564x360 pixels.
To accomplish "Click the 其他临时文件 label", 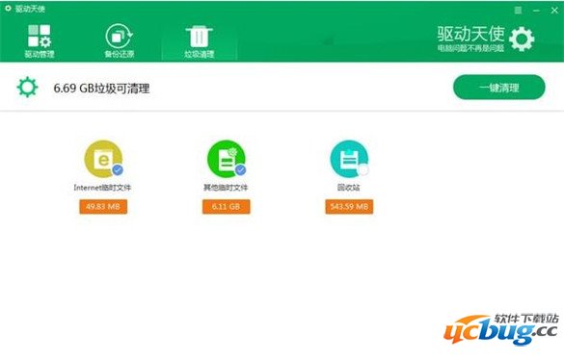I will 226,188.
